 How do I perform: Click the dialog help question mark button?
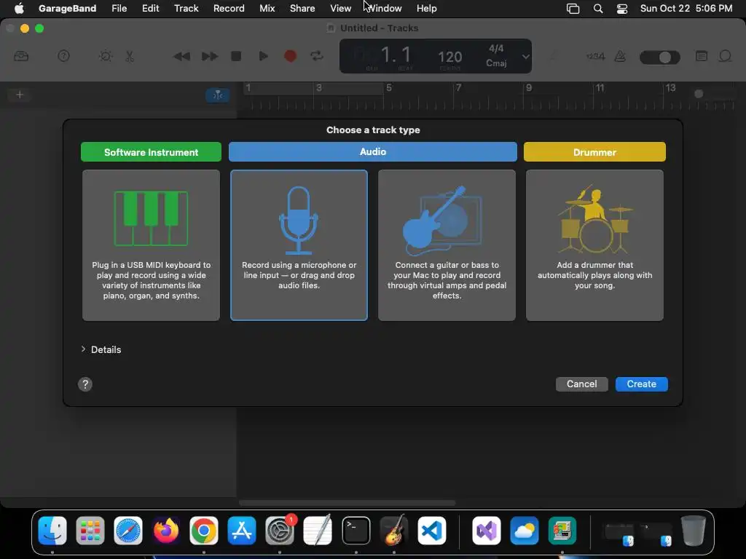pyautogui.click(x=85, y=384)
